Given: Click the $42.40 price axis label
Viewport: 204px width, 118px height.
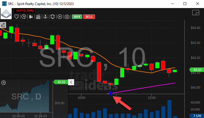Looking at the screenshot, I should point(195,28).
